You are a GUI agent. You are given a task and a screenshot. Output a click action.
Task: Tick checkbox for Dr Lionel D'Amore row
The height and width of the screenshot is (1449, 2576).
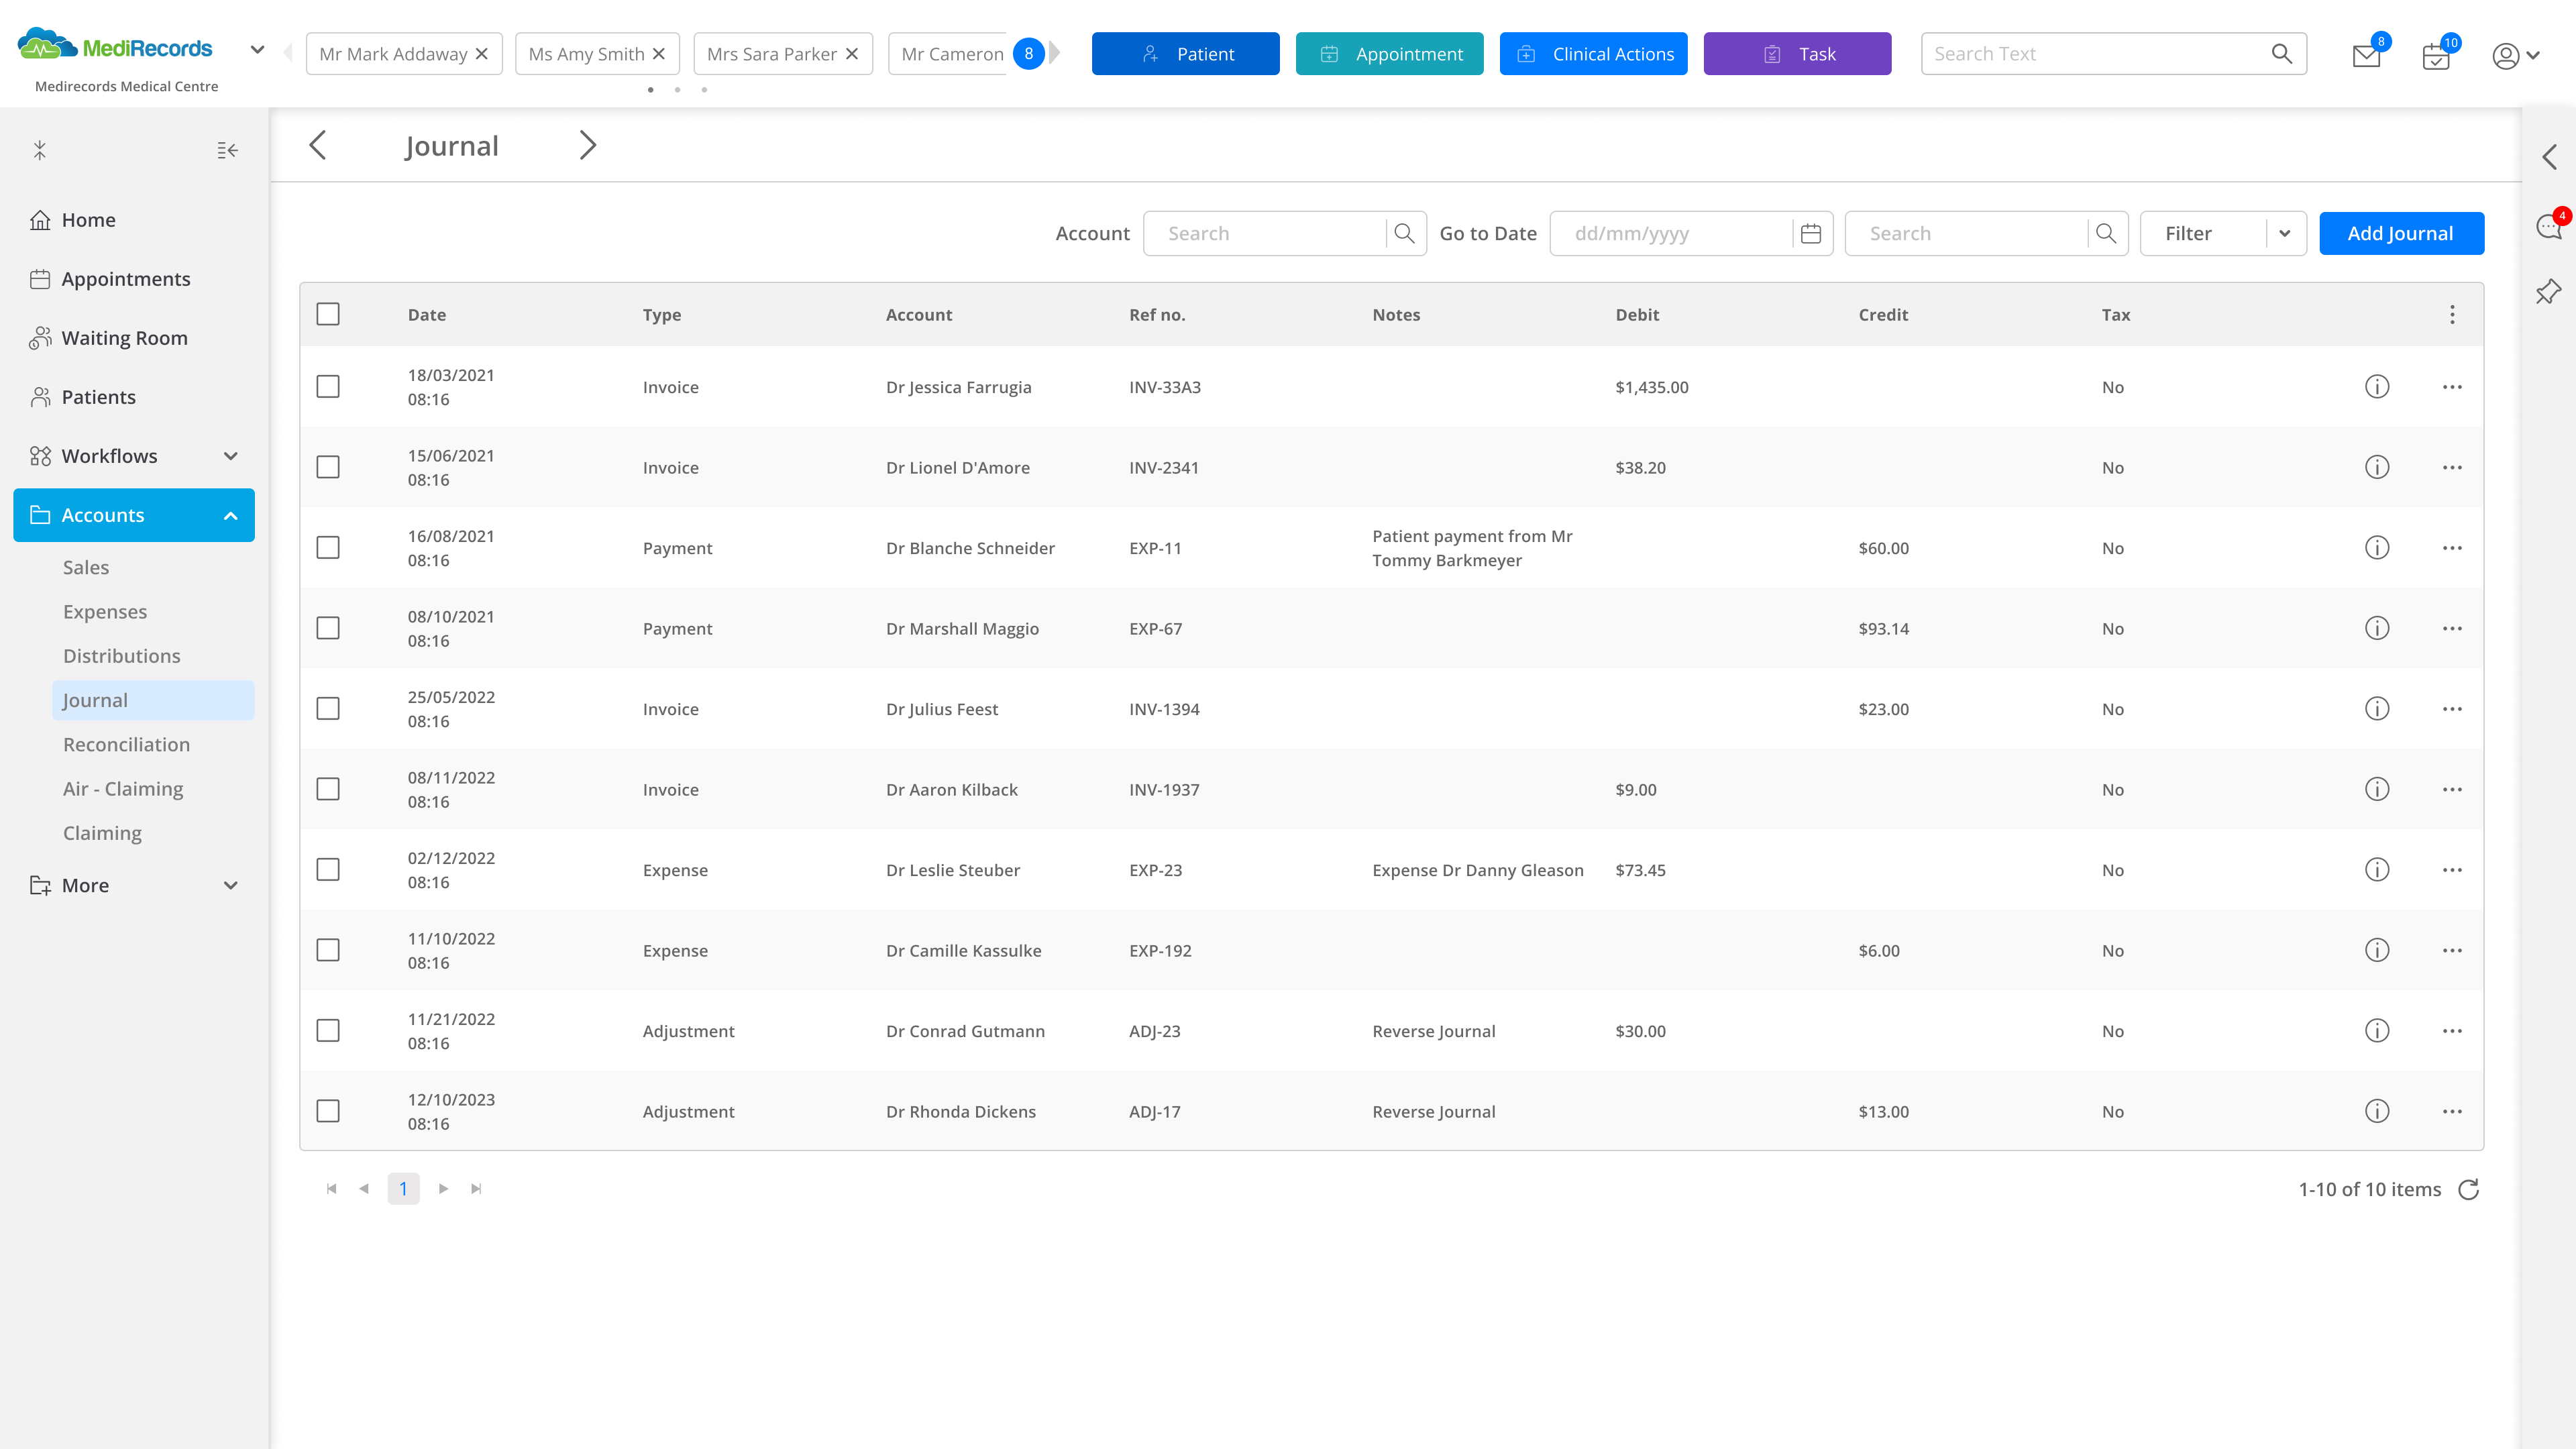click(328, 467)
